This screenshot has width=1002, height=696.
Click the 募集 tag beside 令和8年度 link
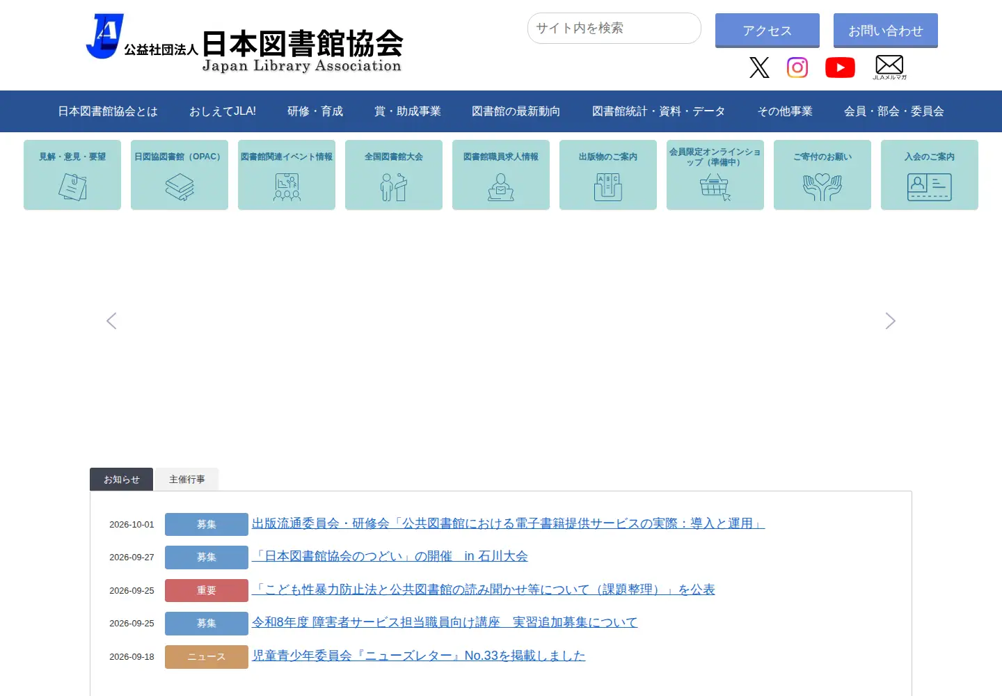[207, 623]
